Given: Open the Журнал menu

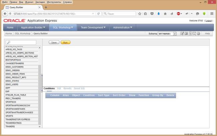Looking at the screenshot, I should click(x=29, y=2).
